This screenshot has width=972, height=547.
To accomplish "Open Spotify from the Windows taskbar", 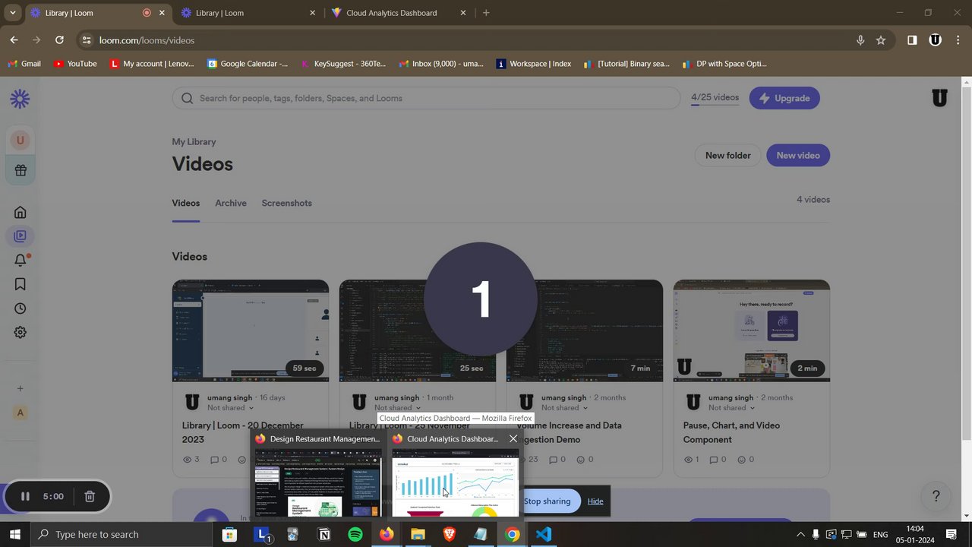I will pyautogui.click(x=355, y=534).
